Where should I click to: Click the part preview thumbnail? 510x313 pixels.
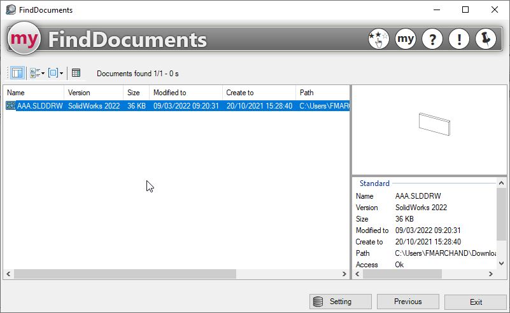435,123
